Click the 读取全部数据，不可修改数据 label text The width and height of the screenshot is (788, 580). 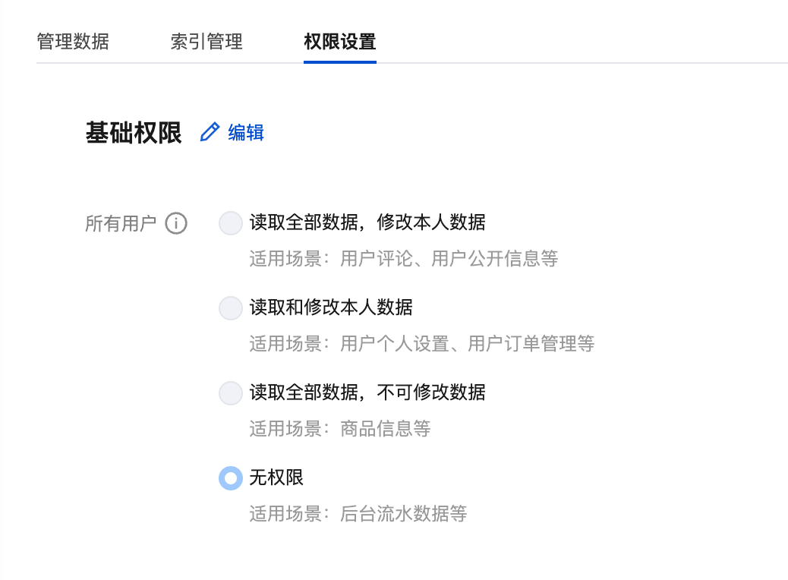(x=367, y=392)
